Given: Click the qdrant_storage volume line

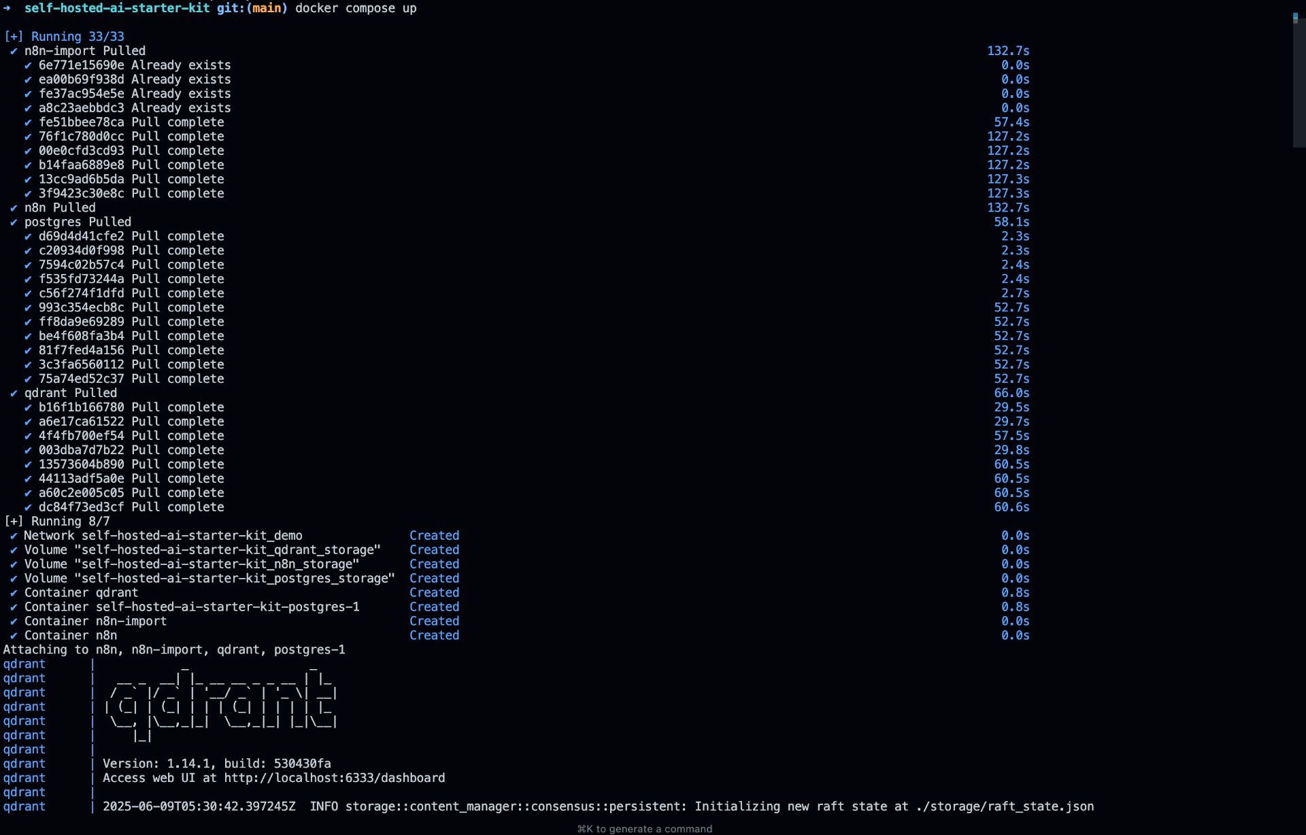Looking at the screenshot, I should tap(203, 551).
